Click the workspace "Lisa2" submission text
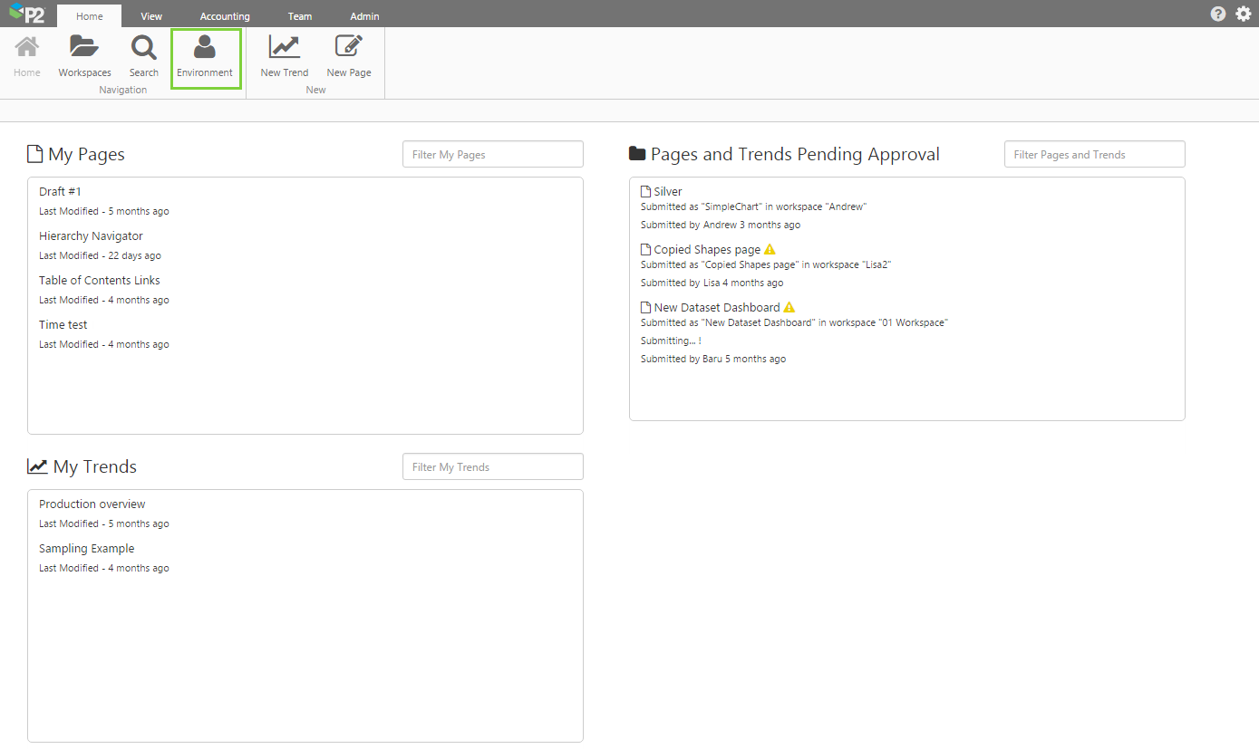The image size is (1259, 749). [767, 265]
